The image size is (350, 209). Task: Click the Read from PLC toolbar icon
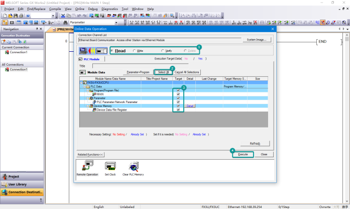point(114,16)
